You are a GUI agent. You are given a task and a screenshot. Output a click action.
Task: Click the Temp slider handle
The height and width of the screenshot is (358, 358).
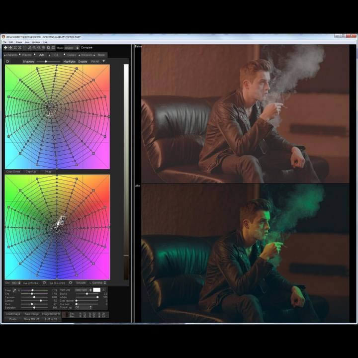tap(33, 290)
